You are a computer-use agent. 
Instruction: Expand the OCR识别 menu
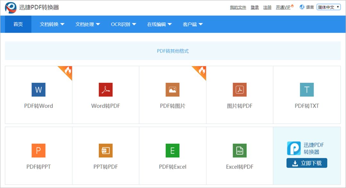123,24
